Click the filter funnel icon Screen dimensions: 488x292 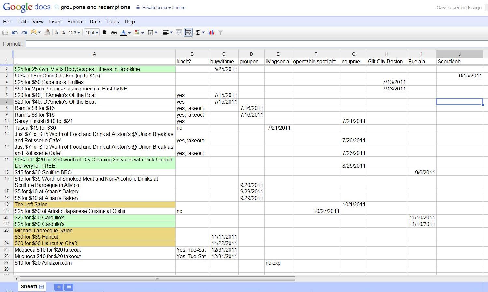pyautogui.click(x=220, y=33)
